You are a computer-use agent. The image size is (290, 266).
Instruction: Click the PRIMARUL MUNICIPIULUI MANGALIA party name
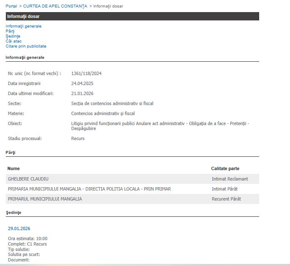pos(45,199)
